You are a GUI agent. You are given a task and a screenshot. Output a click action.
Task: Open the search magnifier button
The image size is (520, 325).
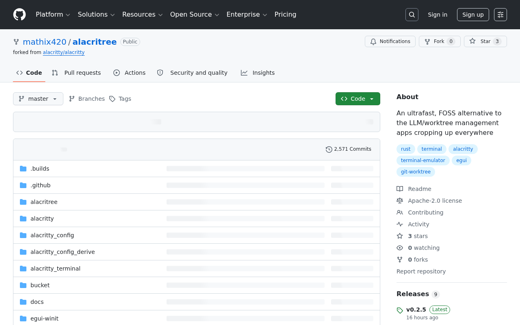(x=412, y=15)
